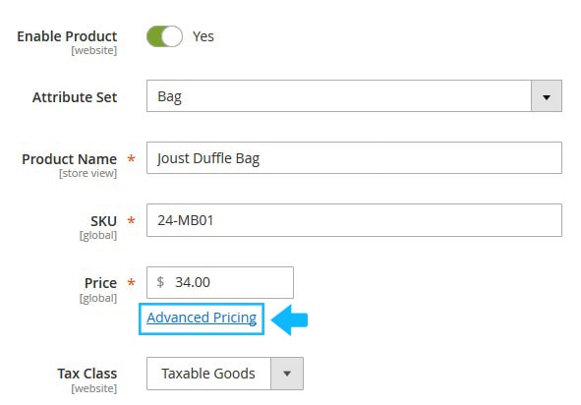Expand the Tax Class dropdown arrow
This screenshot has width=581, height=405.
287,374
